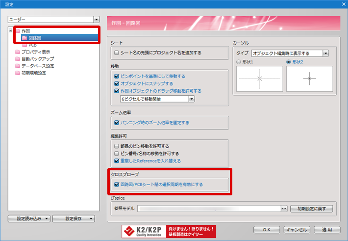Select the 形状1 cursor radio button
The image size is (348, 241).
239,62
